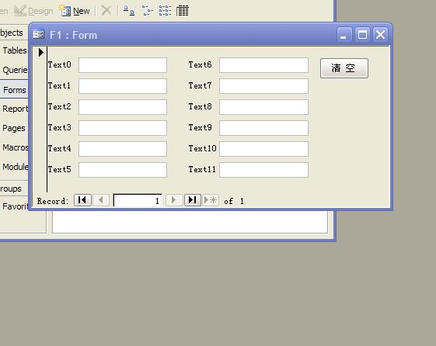This screenshot has height=346, width=436.
Task: Click the Text11 input field
Action: (x=263, y=170)
